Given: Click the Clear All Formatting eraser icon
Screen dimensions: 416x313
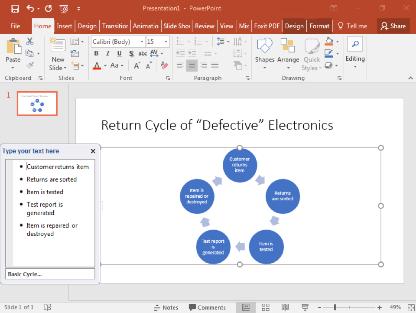Looking at the screenshot, I should pos(164,65).
